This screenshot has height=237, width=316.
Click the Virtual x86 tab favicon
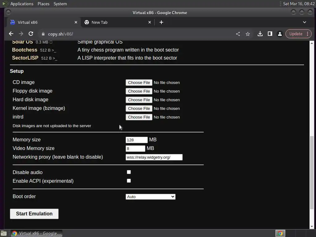tap(13, 22)
